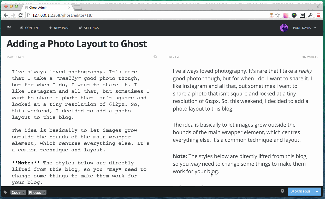Select the Ghost Admin browser tab

(47, 8)
